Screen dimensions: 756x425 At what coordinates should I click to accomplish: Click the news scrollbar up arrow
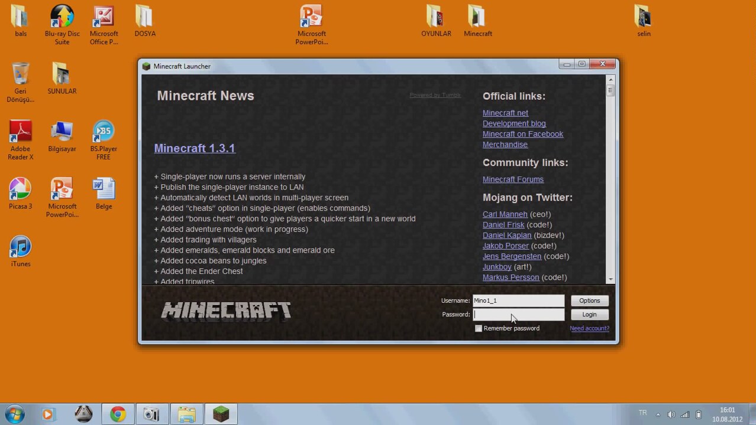(610, 79)
